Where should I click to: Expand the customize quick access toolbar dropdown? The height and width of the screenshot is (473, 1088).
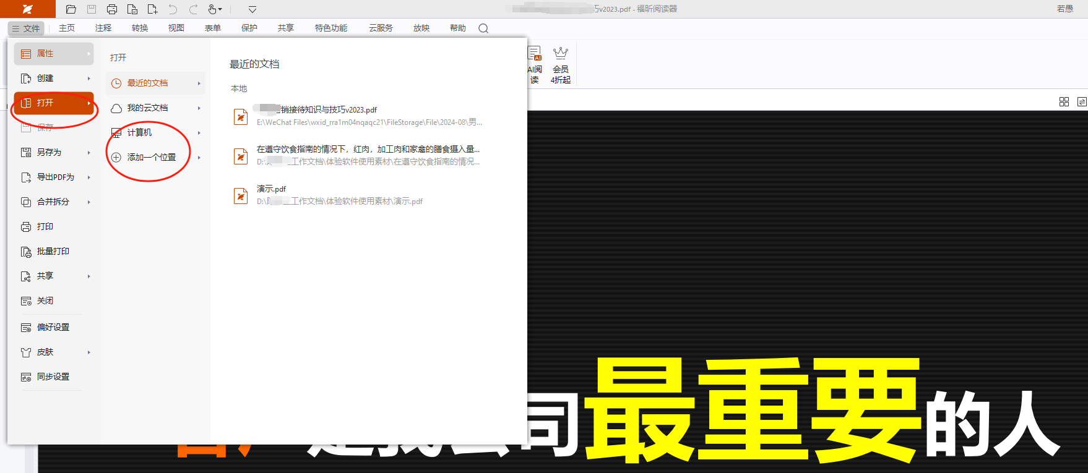pyautogui.click(x=252, y=9)
